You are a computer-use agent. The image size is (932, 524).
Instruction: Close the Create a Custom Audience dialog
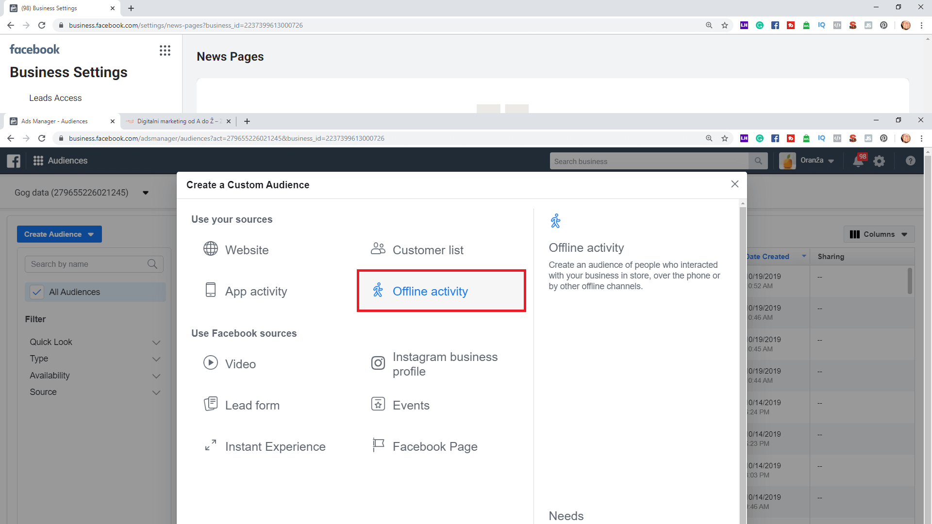pyautogui.click(x=734, y=184)
